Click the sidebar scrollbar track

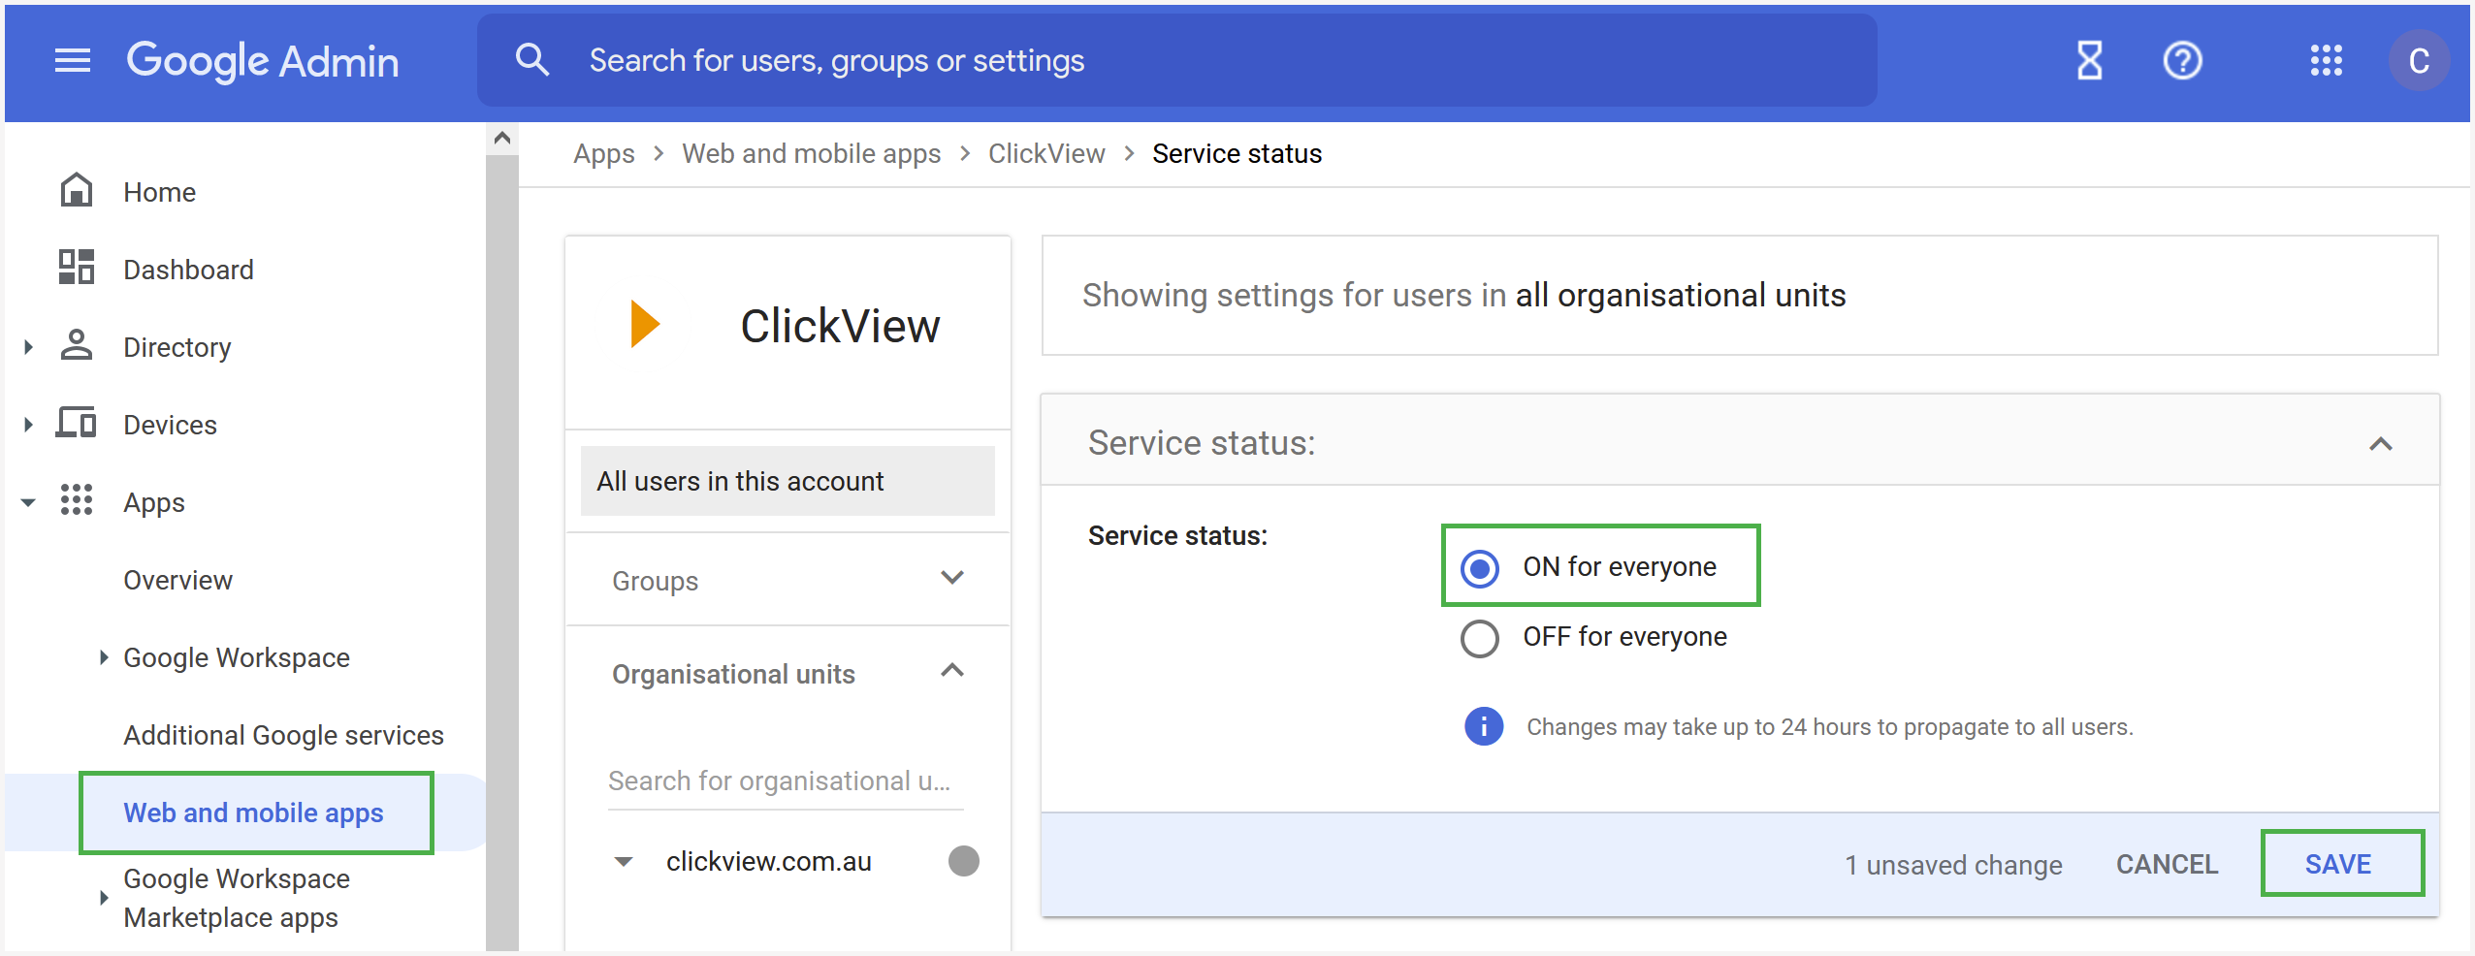coord(502,551)
